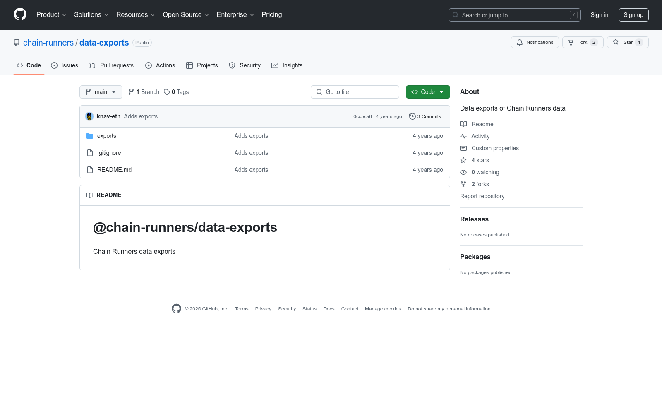Click the Sign in link
This screenshot has width=662, height=414.
pyautogui.click(x=600, y=15)
